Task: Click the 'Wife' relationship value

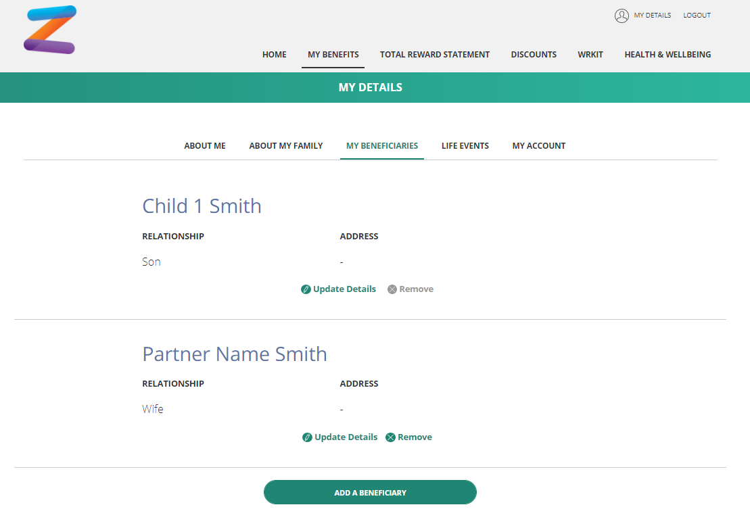Action: (153, 409)
